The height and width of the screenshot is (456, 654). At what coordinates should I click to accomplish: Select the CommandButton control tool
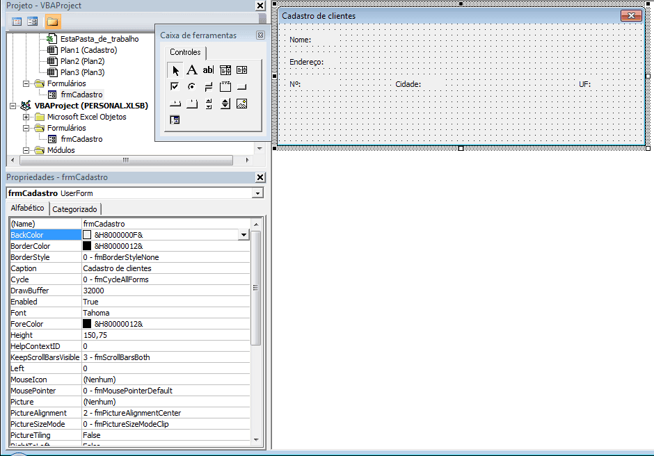point(241,86)
